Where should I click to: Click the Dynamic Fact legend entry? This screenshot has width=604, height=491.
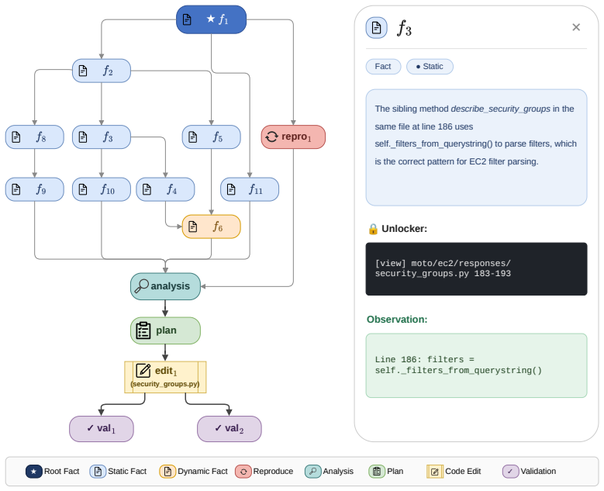[193, 471]
